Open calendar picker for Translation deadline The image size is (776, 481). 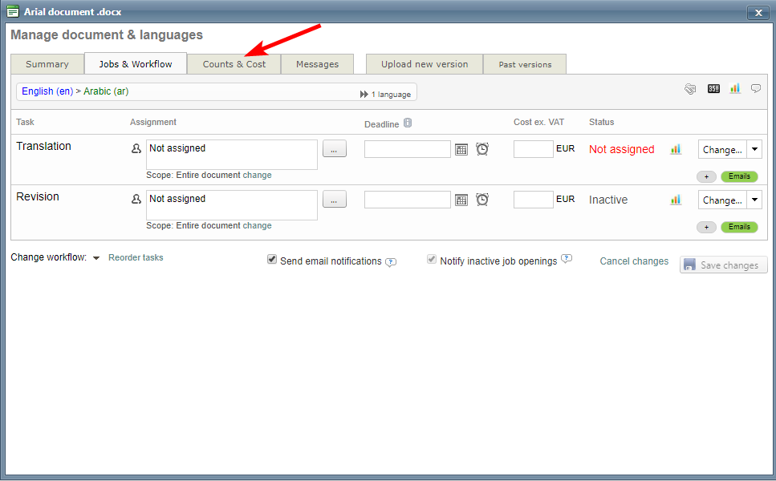pos(461,150)
